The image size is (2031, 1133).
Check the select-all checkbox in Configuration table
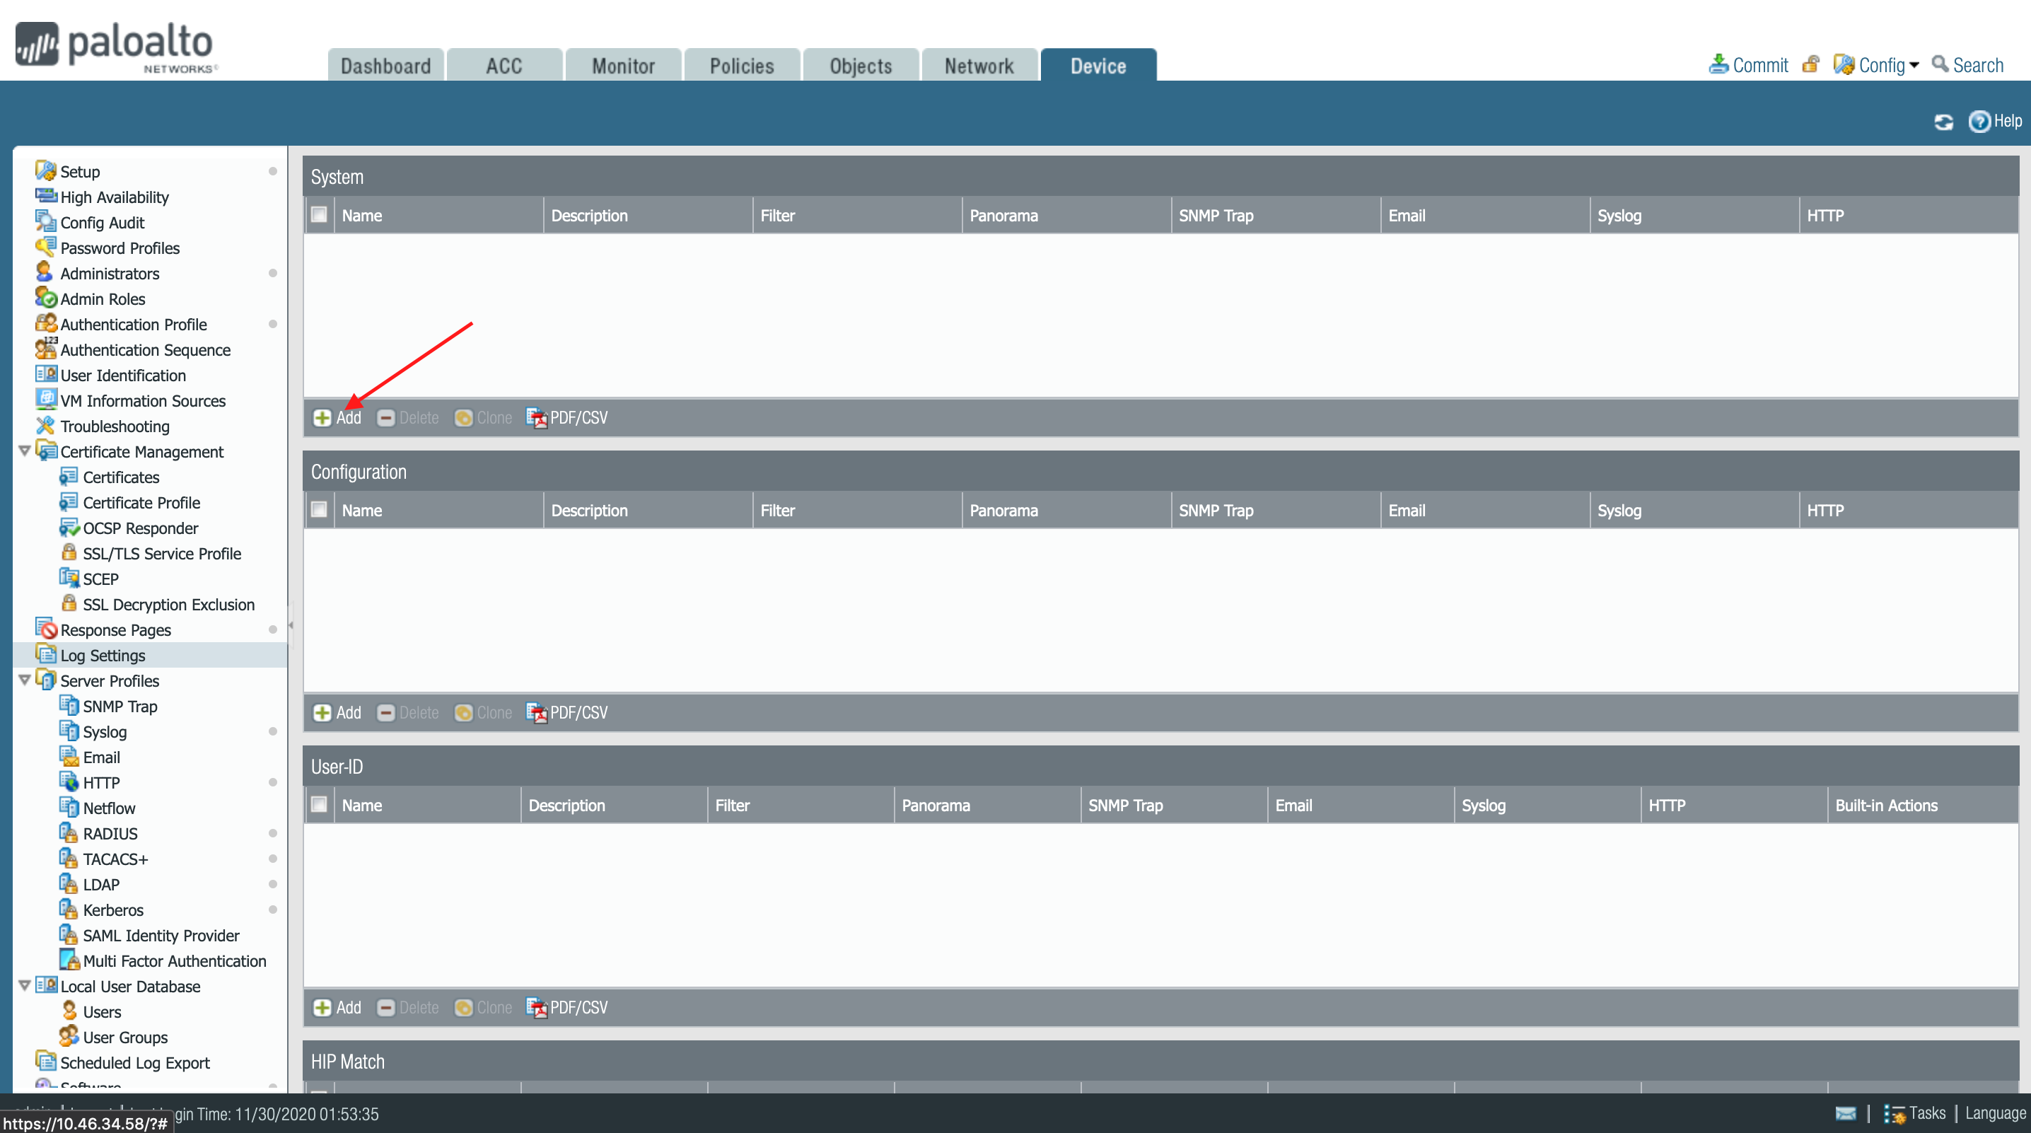[x=320, y=509]
